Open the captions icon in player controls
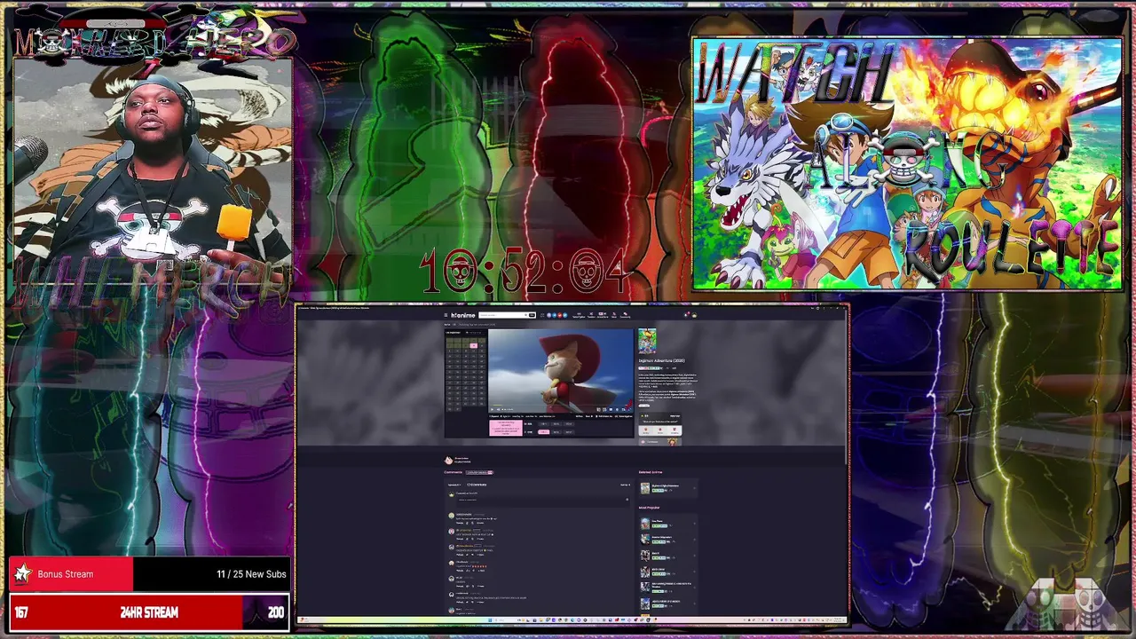Image resolution: width=1136 pixels, height=639 pixels. (611, 409)
